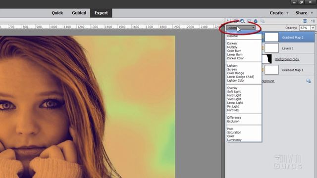Choose Screen blend mode

pos(232,69)
